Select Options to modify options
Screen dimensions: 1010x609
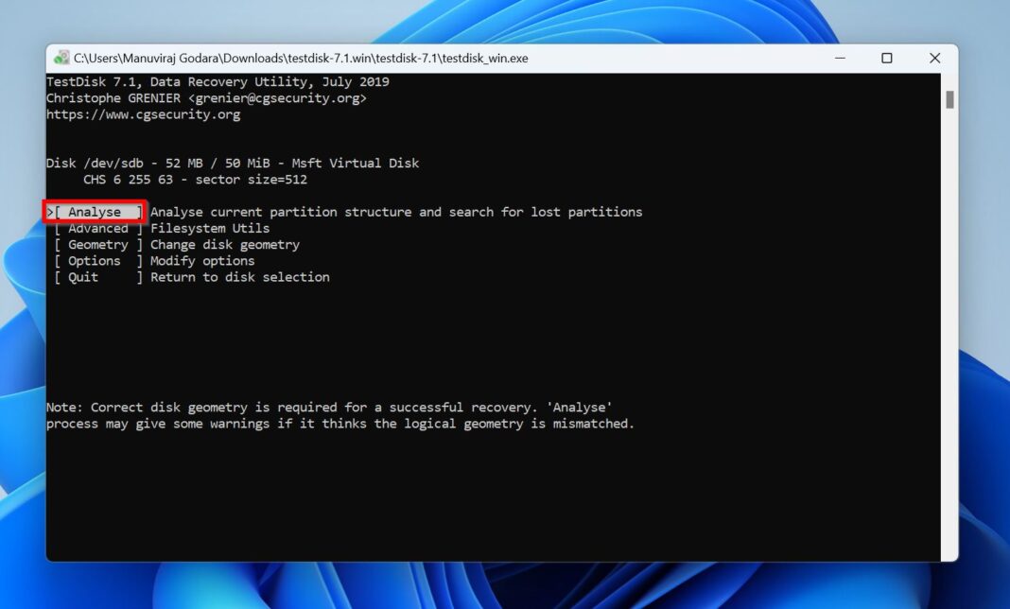click(x=94, y=260)
